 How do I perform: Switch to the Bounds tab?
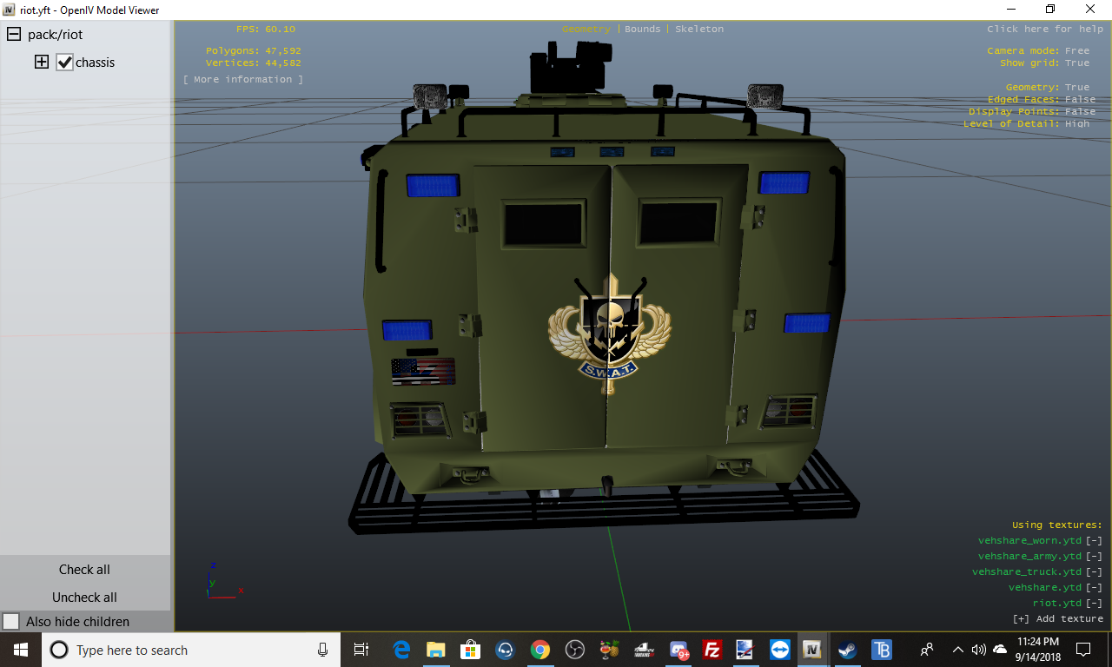tap(643, 30)
